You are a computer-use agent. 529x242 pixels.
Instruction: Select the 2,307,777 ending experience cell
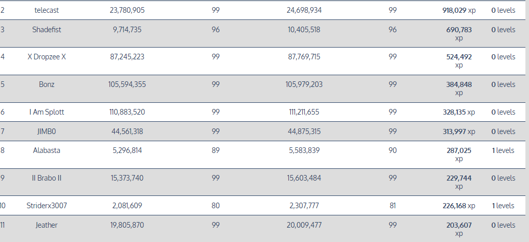point(304,206)
